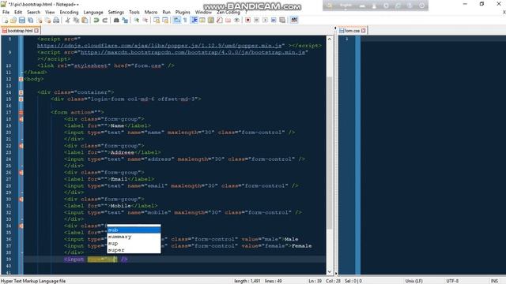
Task: Undo last edit via toolbar arrow
Action: [96, 20]
